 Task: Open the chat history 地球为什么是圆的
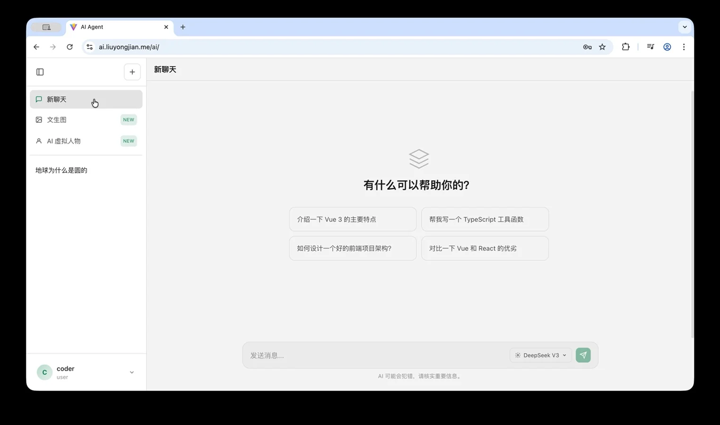(x=61, y=170)
